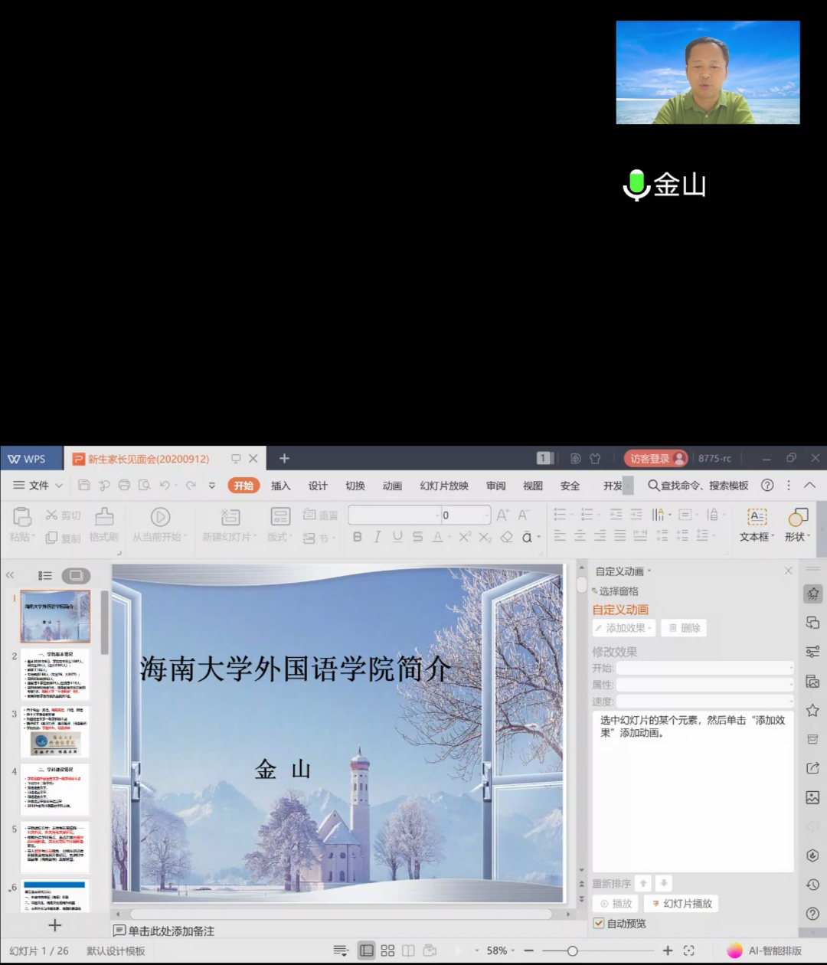Open the image library sidebar icon
The height and width of the screenshot is (965, 827).
(x=812, y=797)
